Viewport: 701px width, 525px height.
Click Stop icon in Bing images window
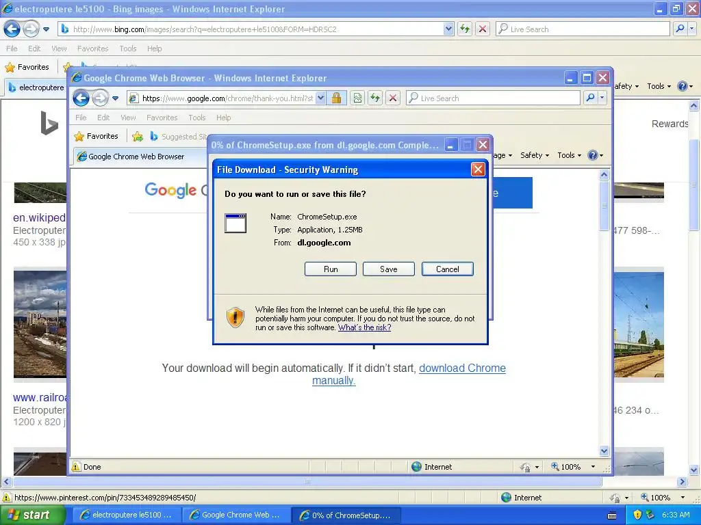(483, 29)
